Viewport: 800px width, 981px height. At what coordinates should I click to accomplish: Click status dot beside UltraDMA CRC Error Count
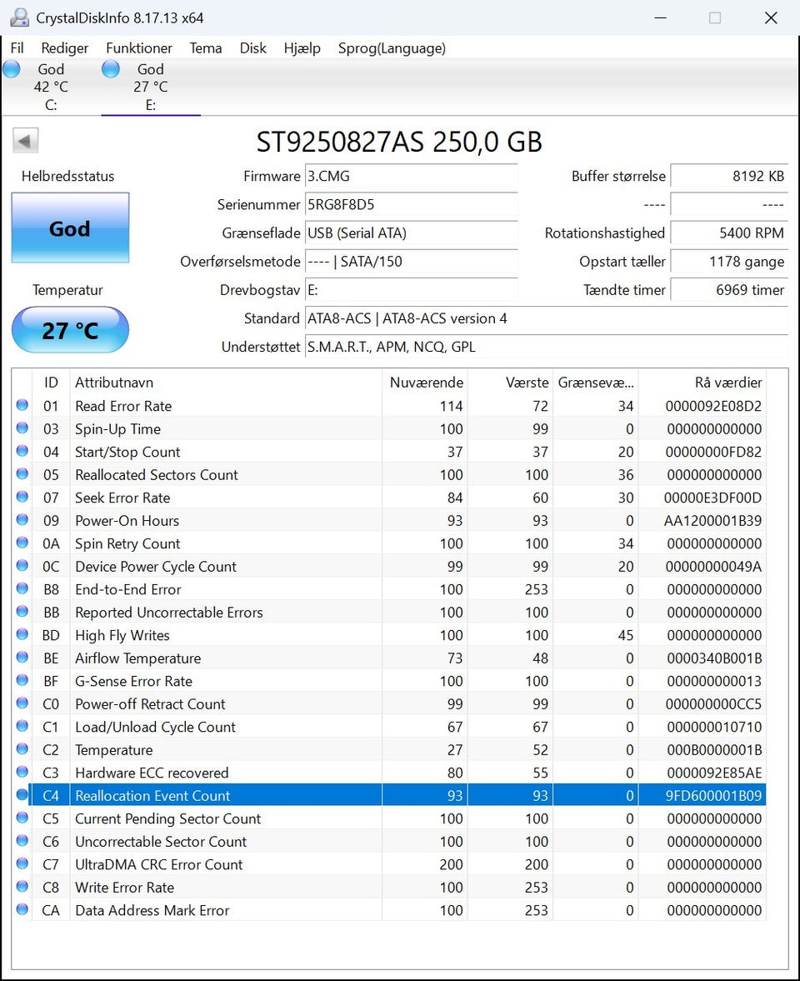click(x=22, y=864)
